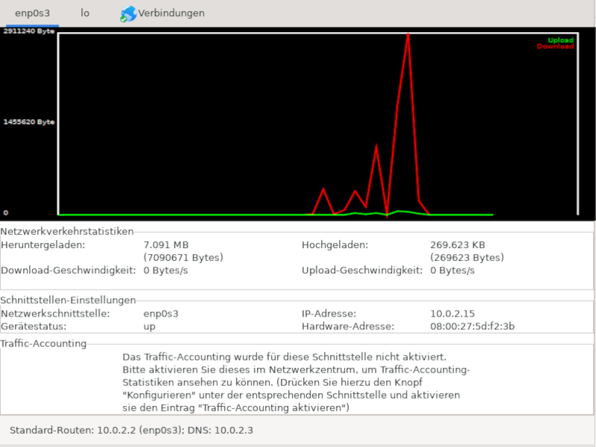Click the tallest red download peak
The height and width of the screenshot is (447, 596).
(408, 35)
